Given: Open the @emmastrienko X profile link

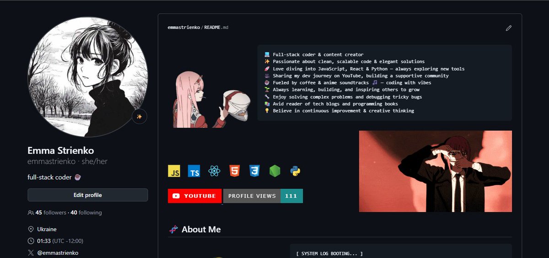Looking at the screenshot, I should click(58, 253).
